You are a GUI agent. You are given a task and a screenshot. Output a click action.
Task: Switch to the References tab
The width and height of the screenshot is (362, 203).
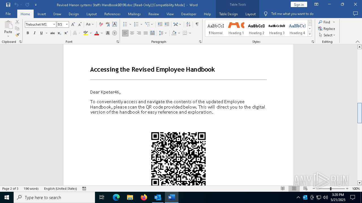pyautogui.click(x=112, y=14)
